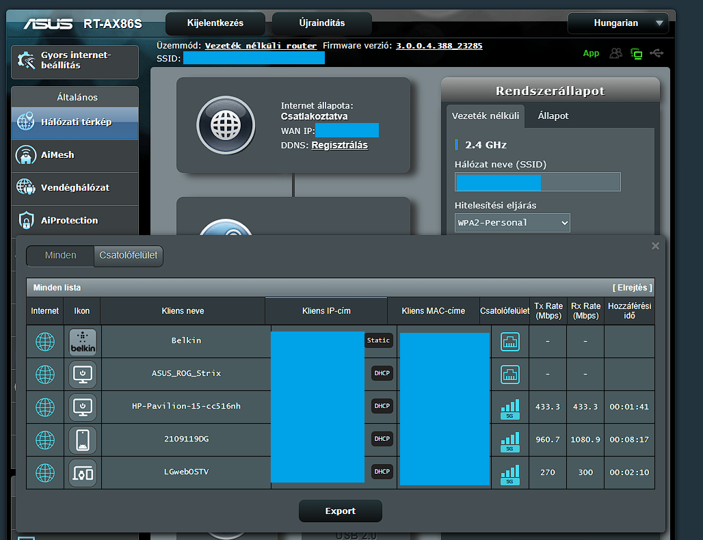The width and height of the screenshot is (703, 540).
Task: Click the Belkin row internet globe icon
Action: (45, 342)
